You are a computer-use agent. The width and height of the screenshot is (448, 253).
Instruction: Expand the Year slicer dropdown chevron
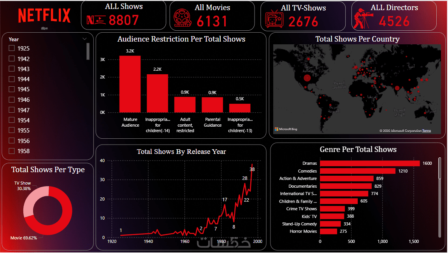click(84, 39)
